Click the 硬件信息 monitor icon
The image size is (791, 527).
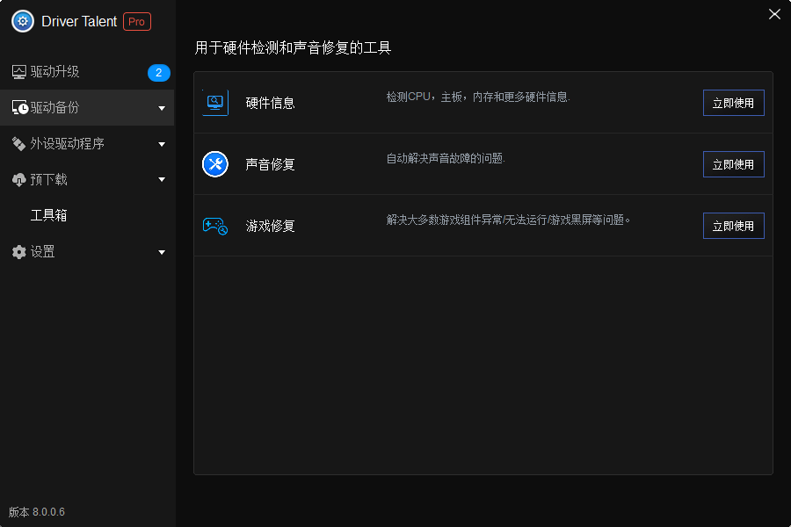coord(215,103)
